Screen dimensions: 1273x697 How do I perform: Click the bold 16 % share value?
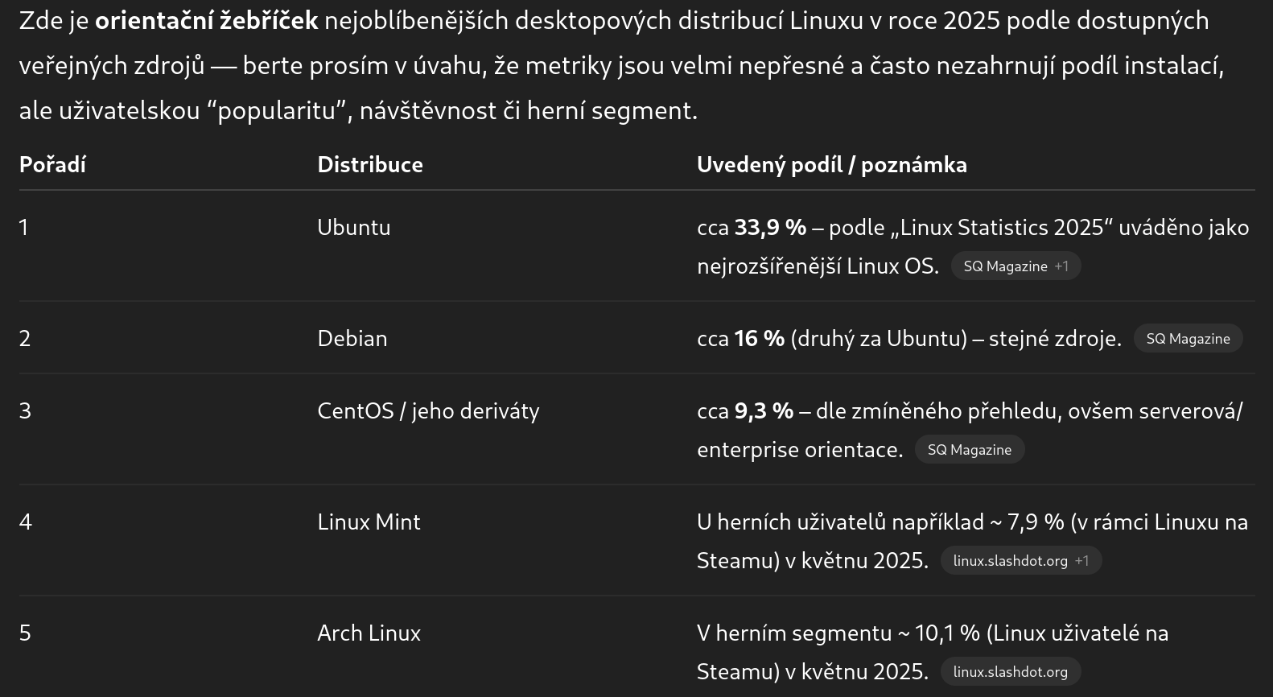coord(759,339)
